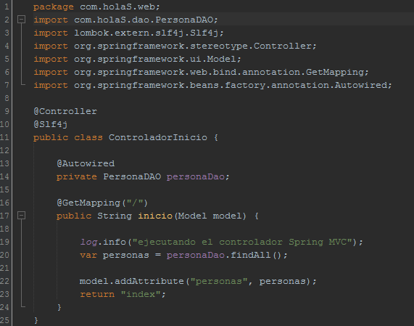Click line number 11 in gutter

5,137
